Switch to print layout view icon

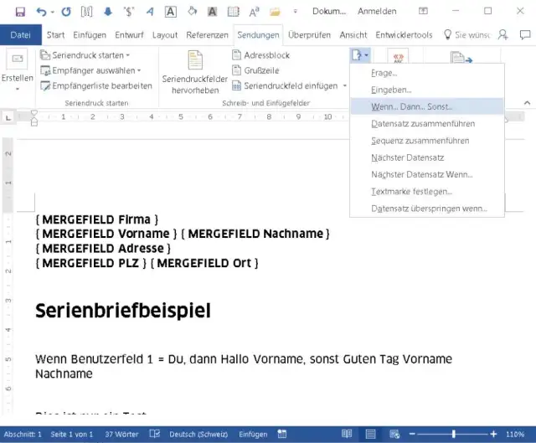coord(370,434)
